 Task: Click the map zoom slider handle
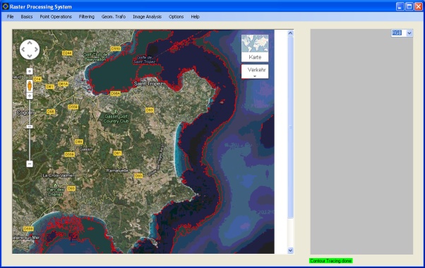(30, 127)
